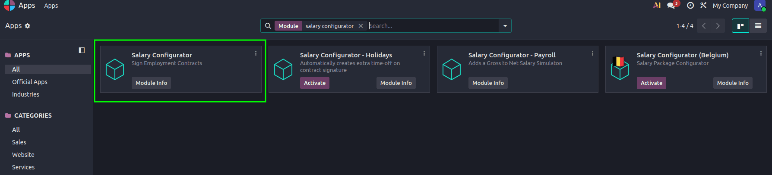Viewport: 772px width, 175px height.
Task: Click the search magnifier icon
Action: point(268,26)
